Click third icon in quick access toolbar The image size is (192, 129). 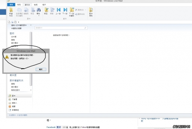pos(15,22)
